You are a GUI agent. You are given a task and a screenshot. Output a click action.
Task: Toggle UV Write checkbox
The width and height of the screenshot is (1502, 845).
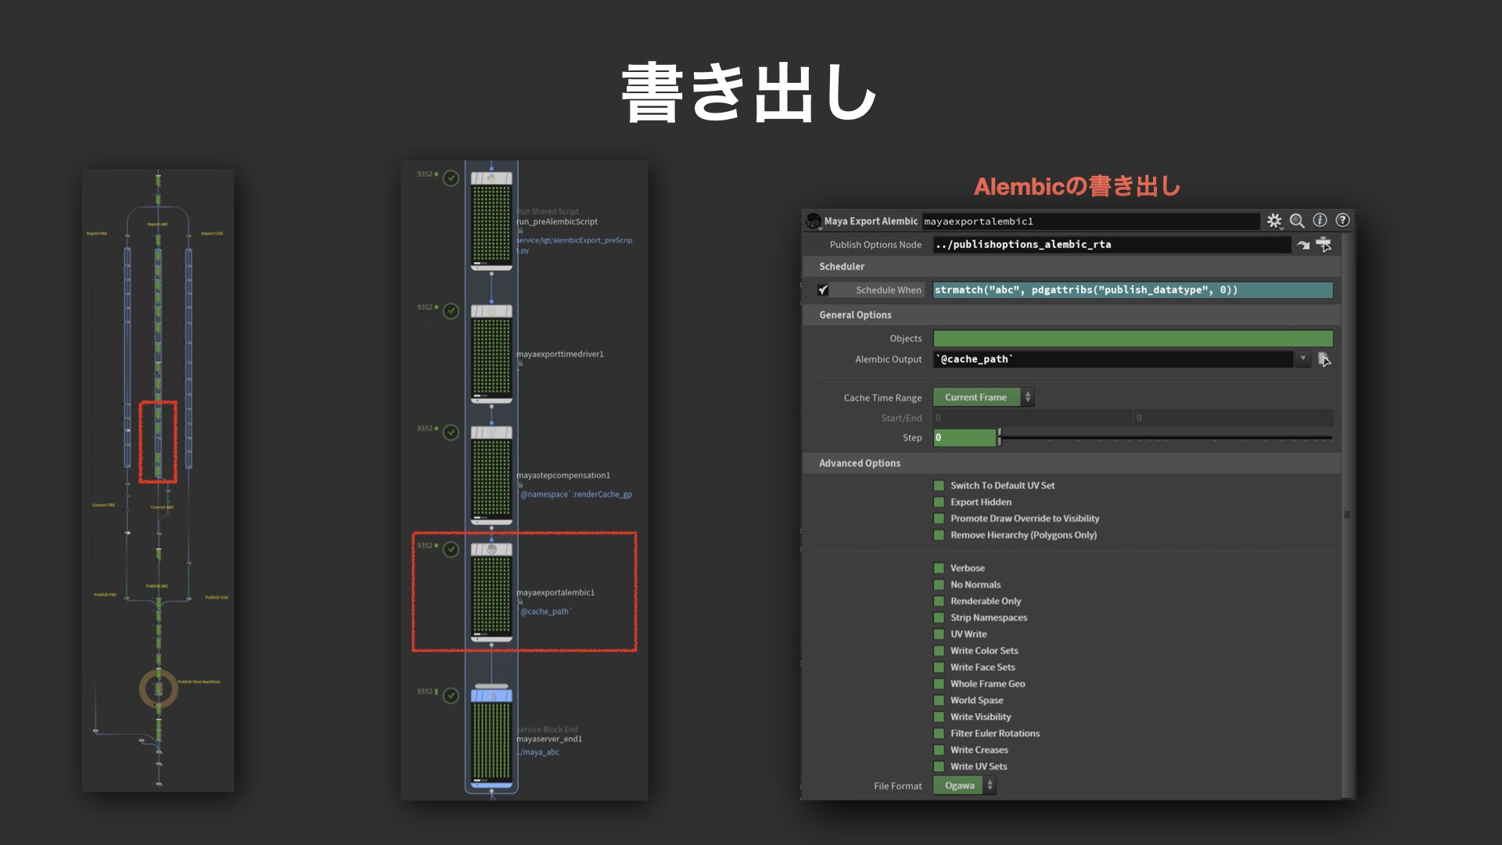coord(939,634)
